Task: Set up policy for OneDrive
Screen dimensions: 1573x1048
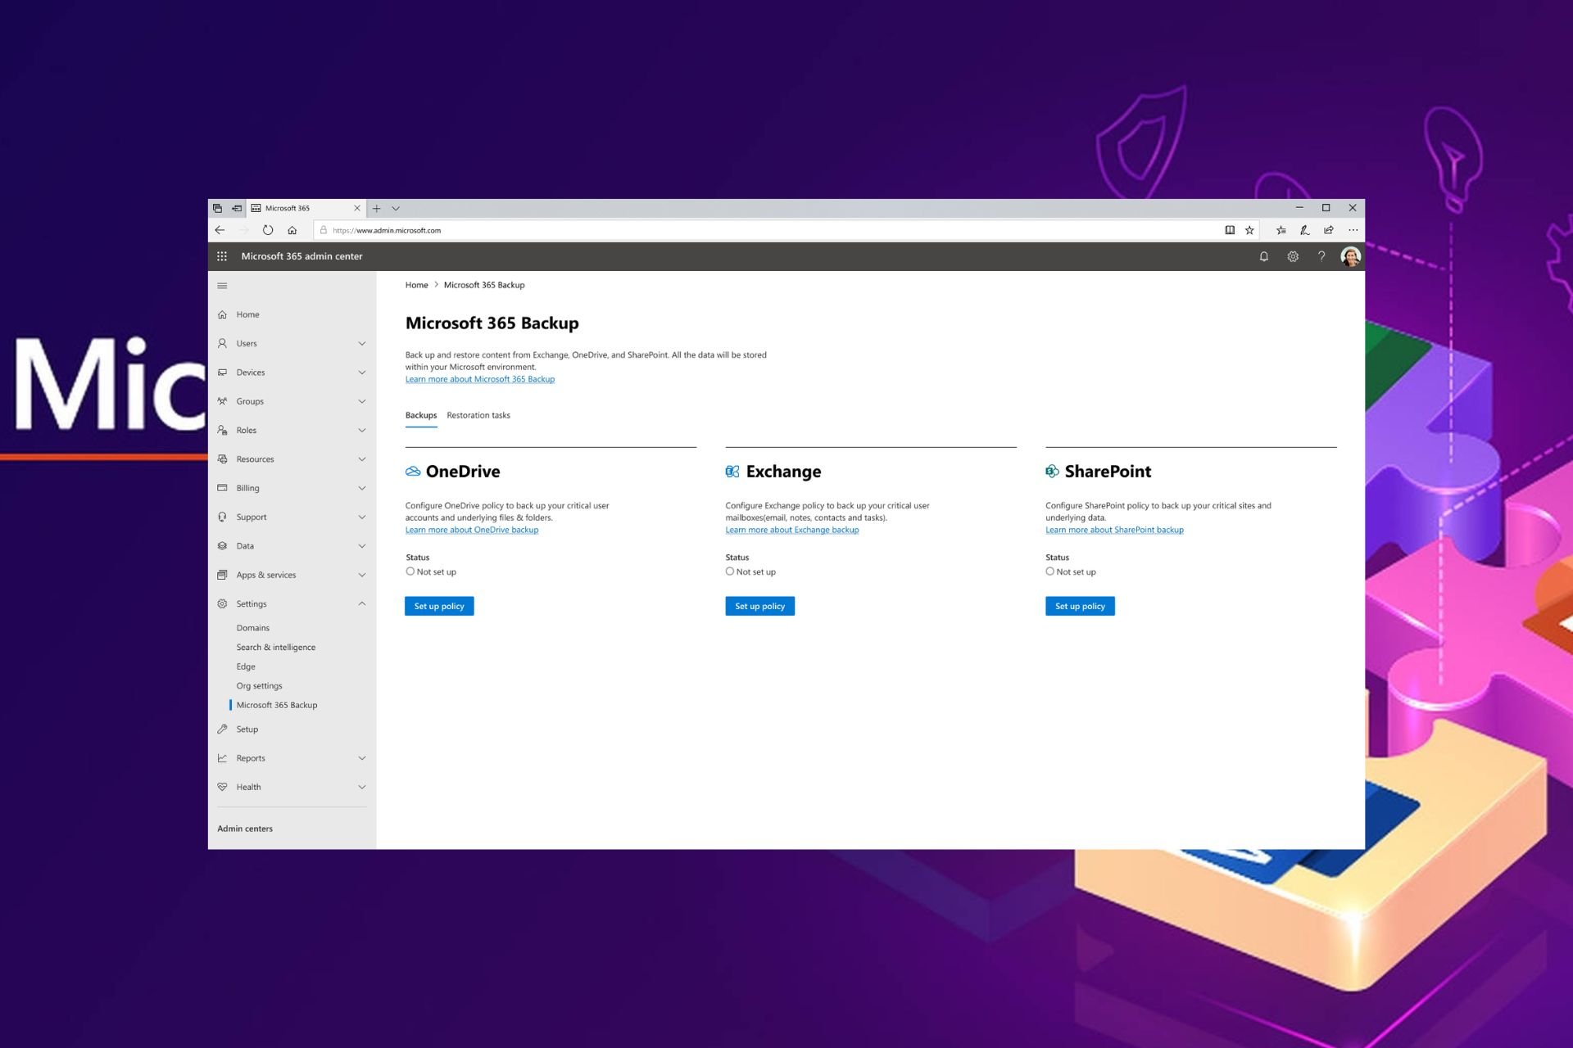Action: point(439,606)
